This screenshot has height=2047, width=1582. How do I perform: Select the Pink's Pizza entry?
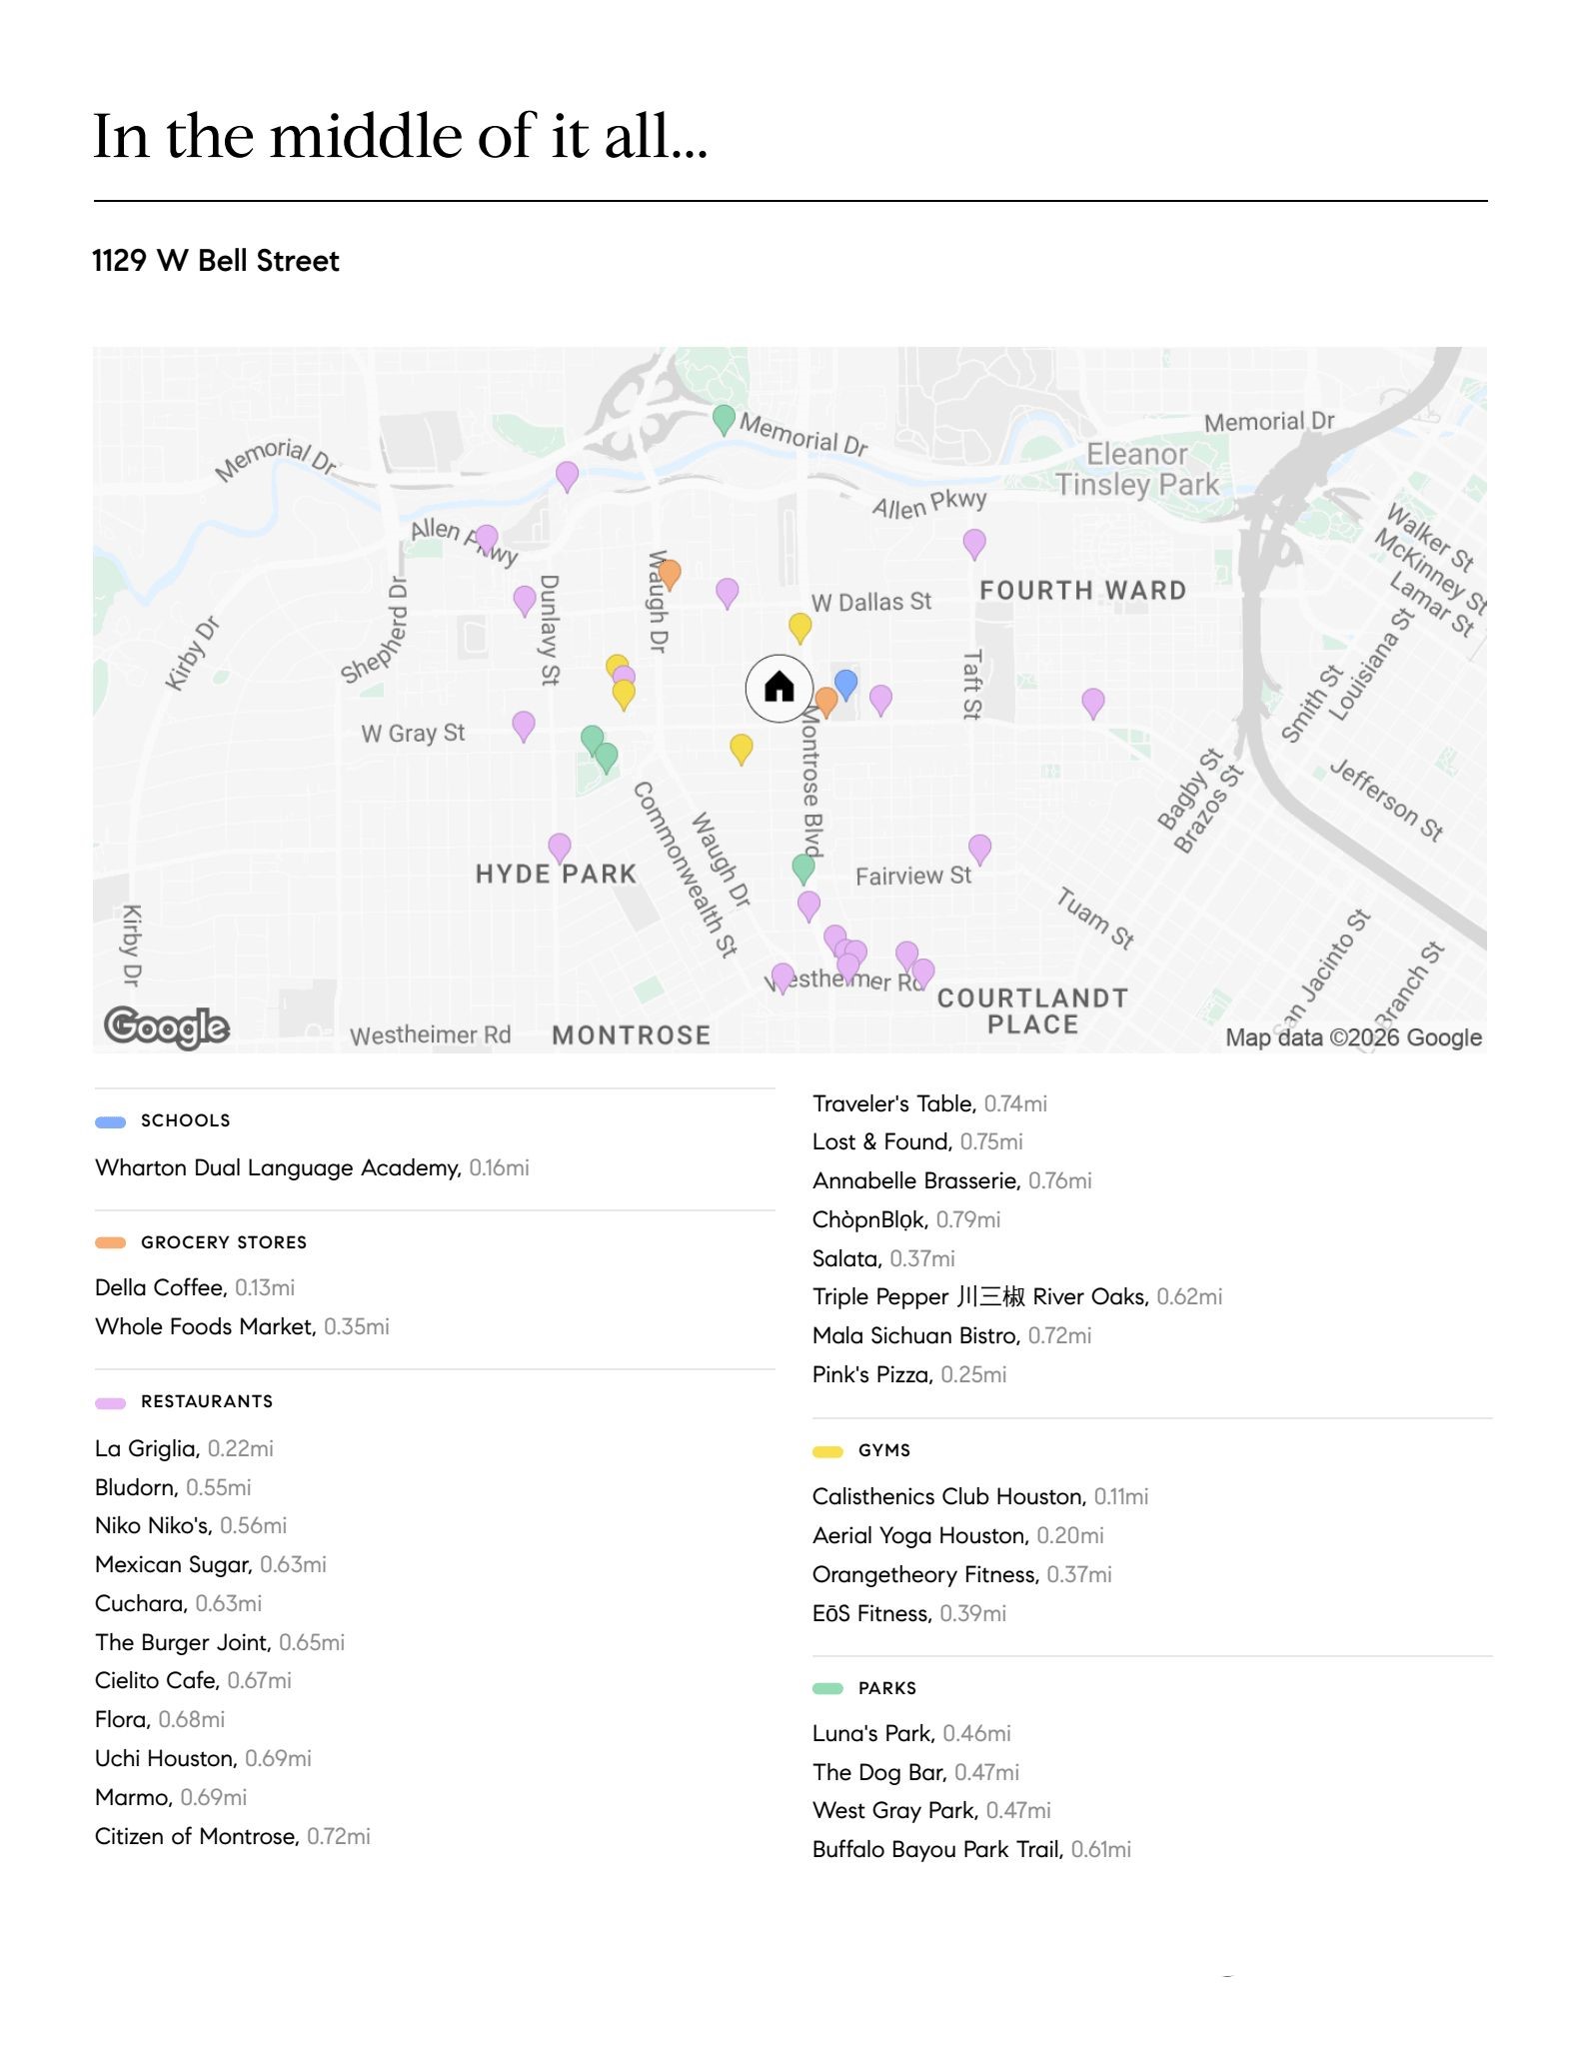click(909, 1374)
